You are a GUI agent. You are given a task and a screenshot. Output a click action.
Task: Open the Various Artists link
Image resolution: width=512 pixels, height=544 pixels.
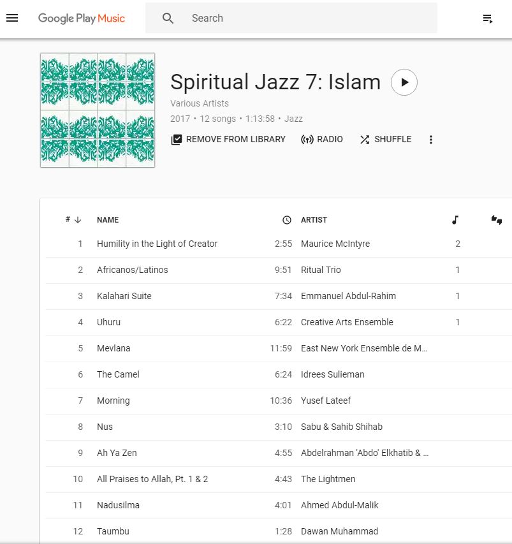[200, 103]
